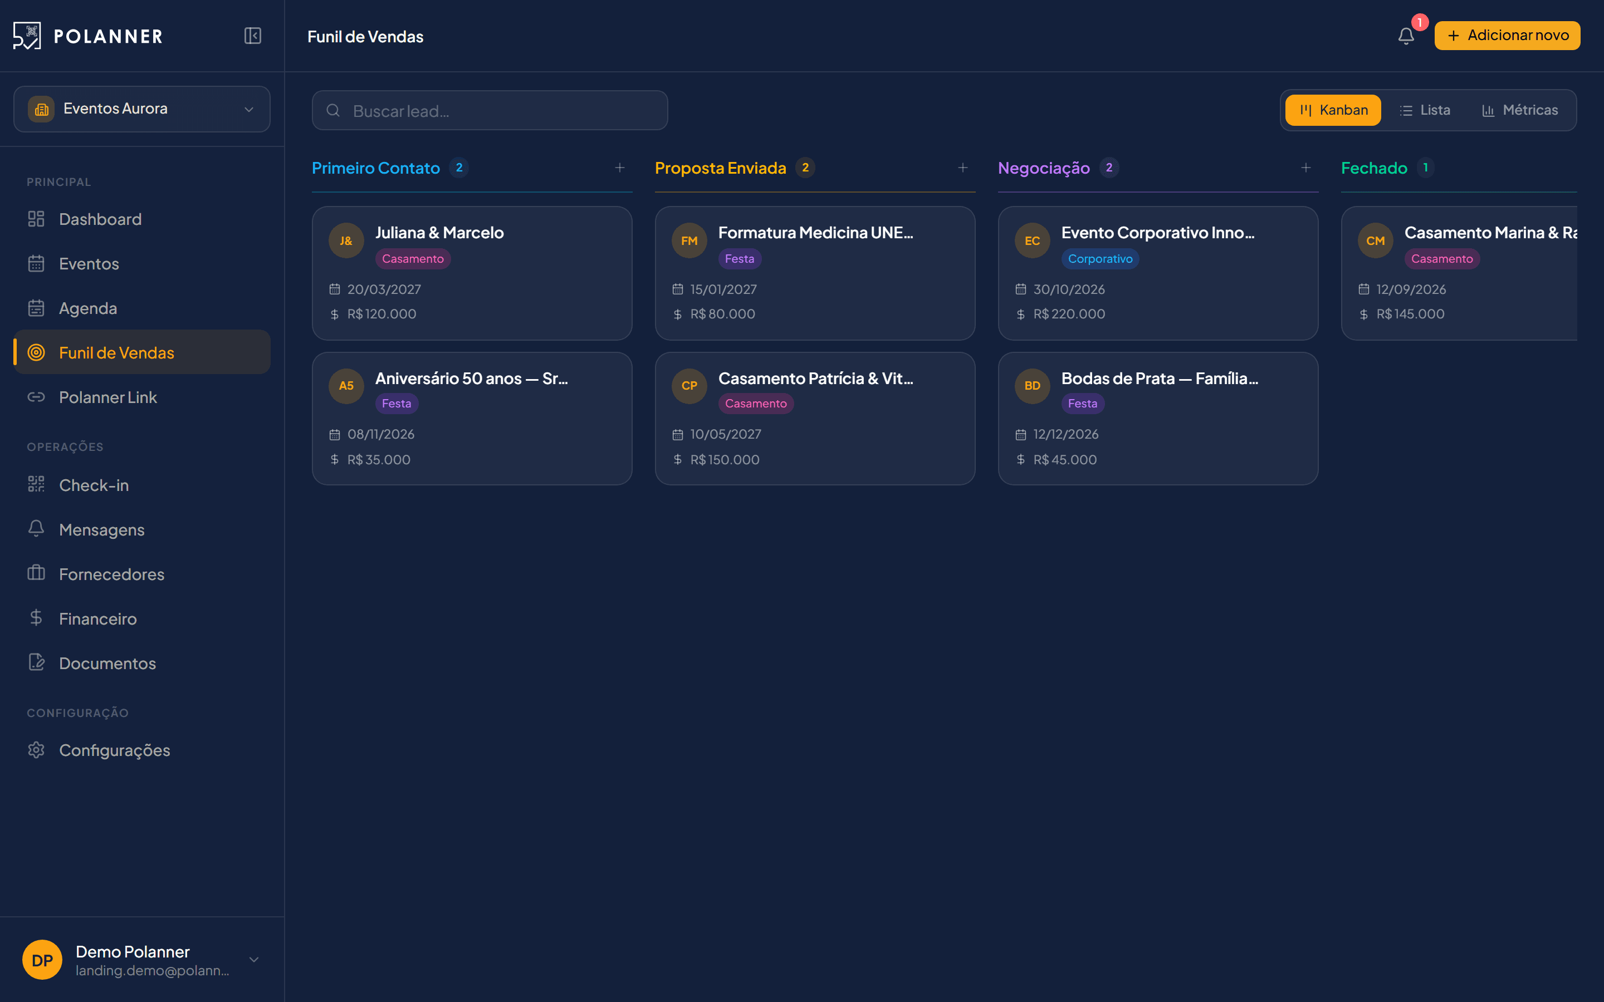Select Funil de Vendas menu item

142,352
